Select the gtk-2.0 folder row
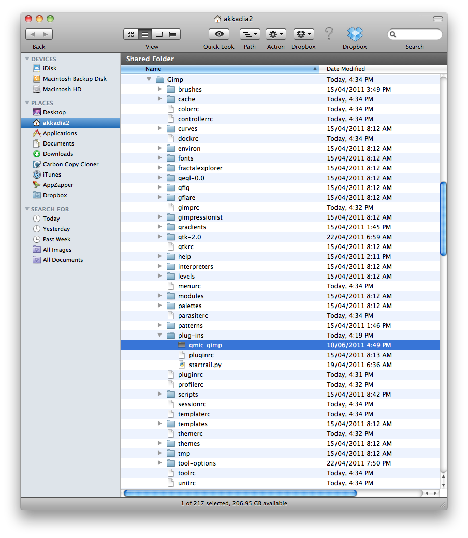Image resolution: width=468 pixels, height=538 pixels. (x=280, y=237)
